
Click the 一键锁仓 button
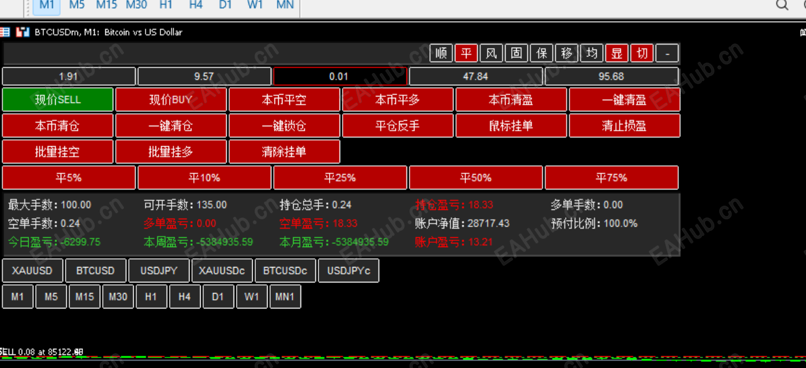coord(284,126)
